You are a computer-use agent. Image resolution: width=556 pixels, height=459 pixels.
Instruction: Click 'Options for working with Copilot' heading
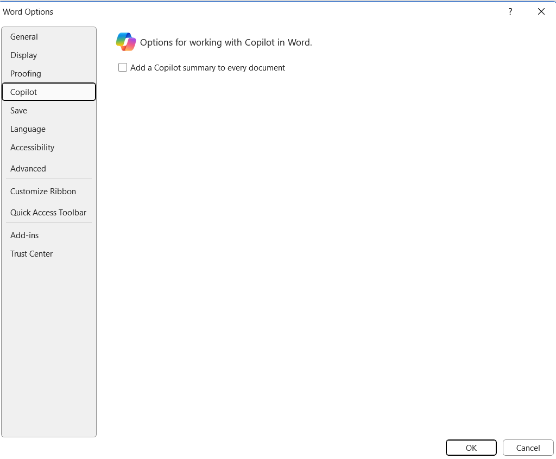[x=226, y=42]
